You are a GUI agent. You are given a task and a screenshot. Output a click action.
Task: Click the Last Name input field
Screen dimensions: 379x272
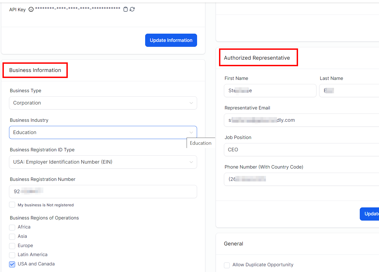click(349, 91)
